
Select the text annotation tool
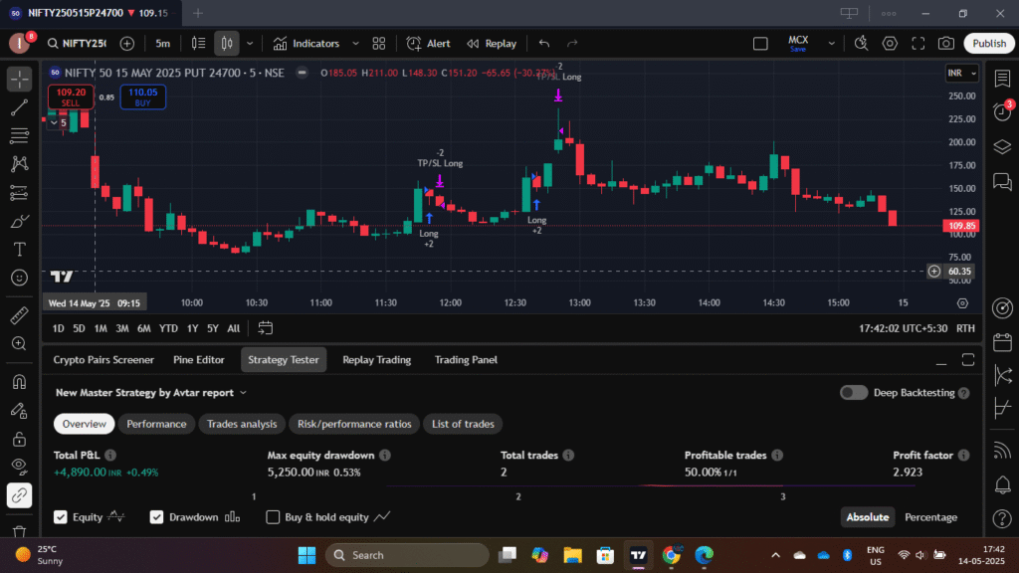(x=20, y=250)
